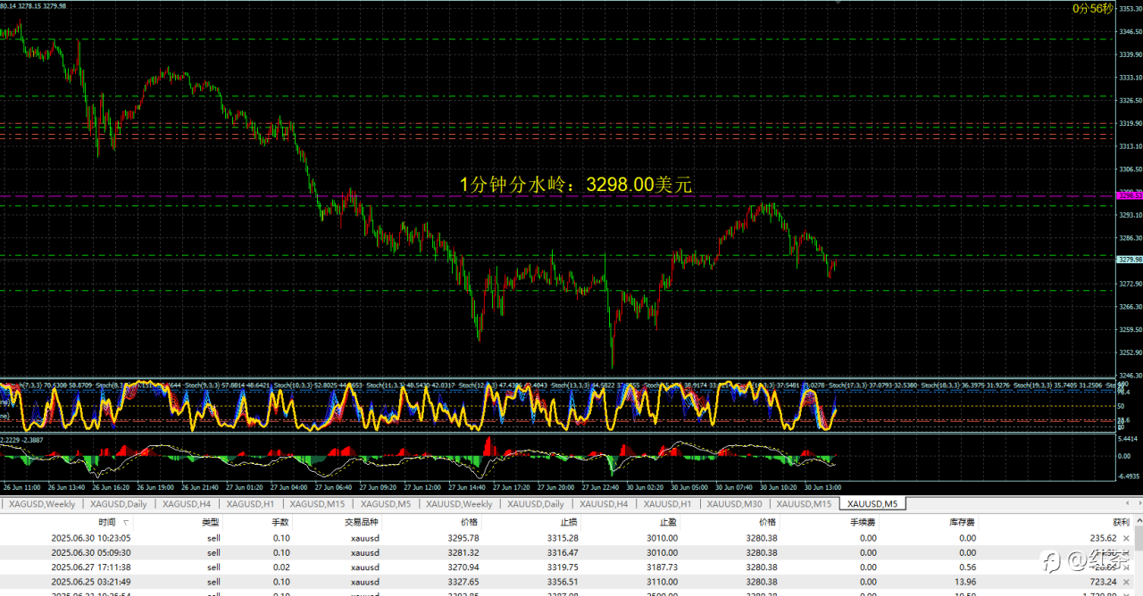Sort by the 获利 column header

(x=1121, y=523)
